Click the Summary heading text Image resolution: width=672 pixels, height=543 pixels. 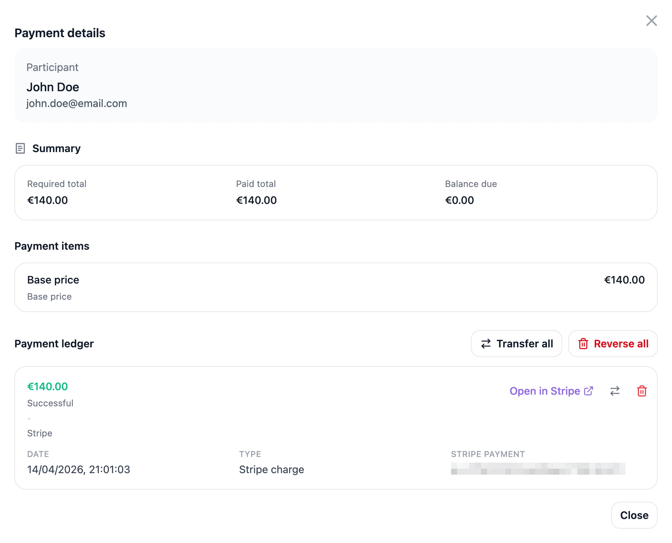56,148
